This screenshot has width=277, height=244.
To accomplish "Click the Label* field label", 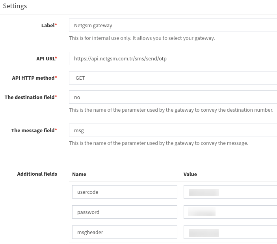I will [49, 25].
